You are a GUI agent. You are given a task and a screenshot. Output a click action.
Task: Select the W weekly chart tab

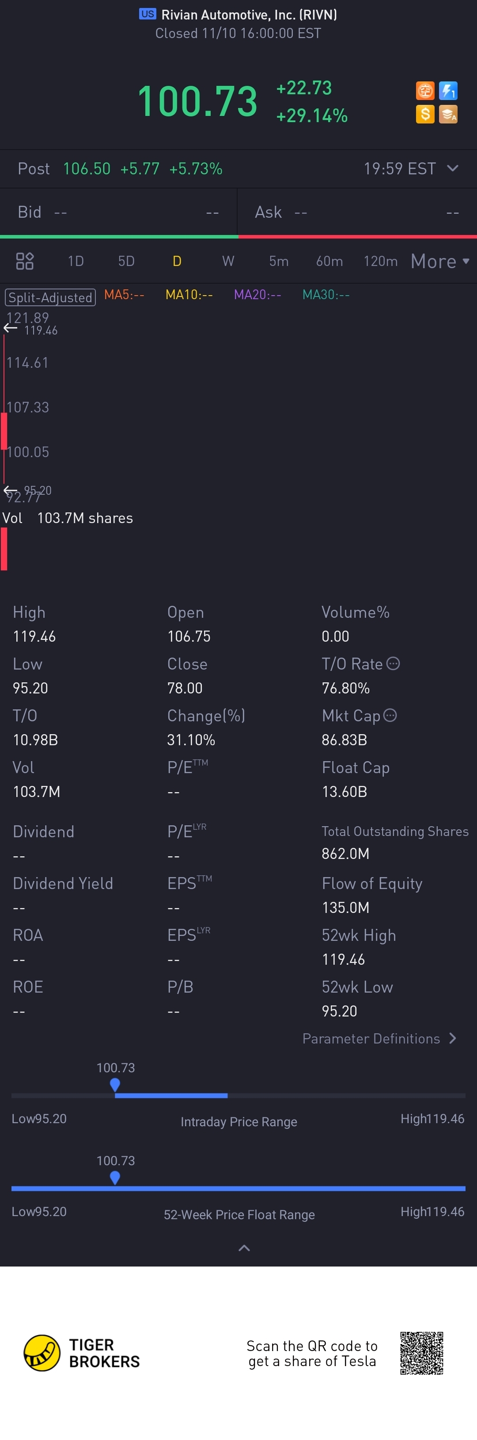point(227,261)
